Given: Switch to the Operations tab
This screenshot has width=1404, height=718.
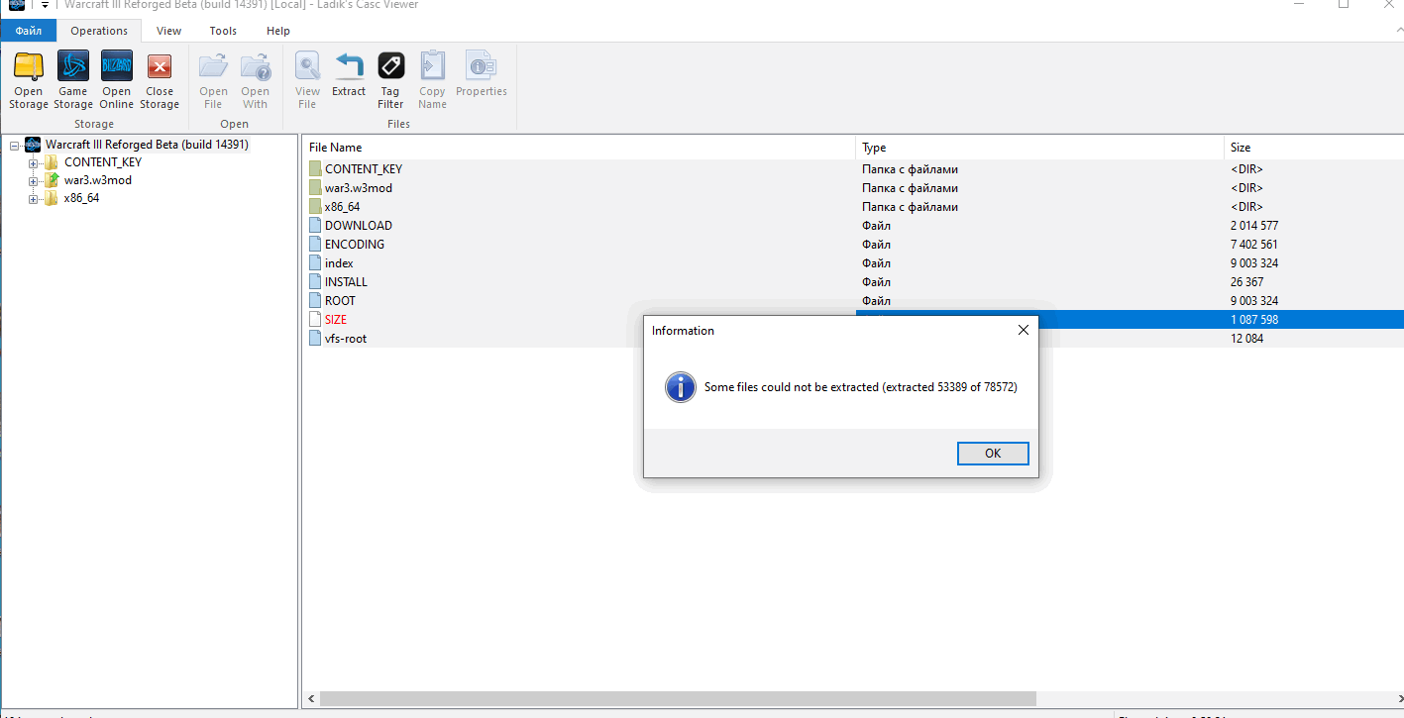Looking at the screenshot, I should tap(99, 31).
